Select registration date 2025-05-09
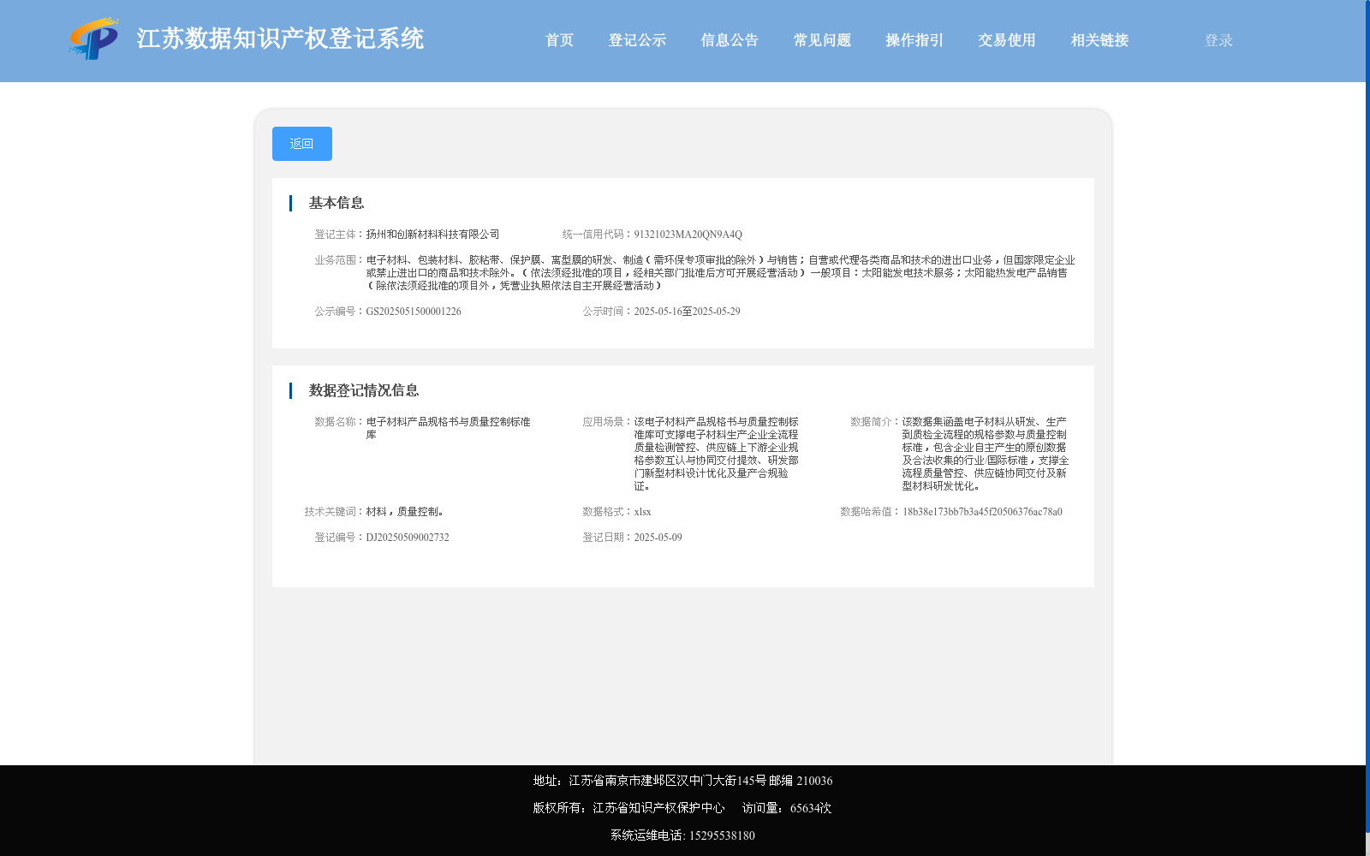Image resolution: width=1370 pixels, height=856 pixels. coord(658,538)
